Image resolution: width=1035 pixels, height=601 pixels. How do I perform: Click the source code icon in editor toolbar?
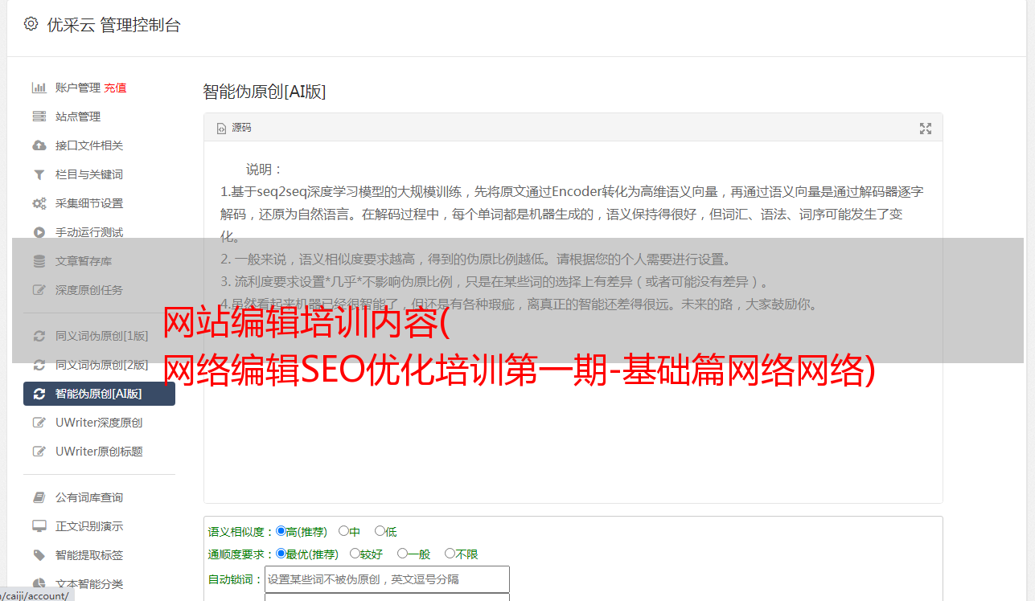point(222,128)
